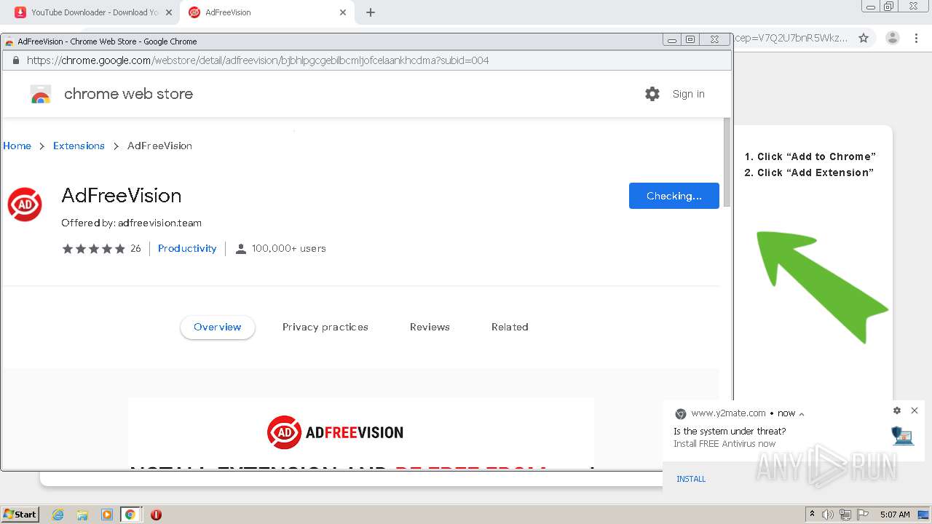Open the Productivity category link
The image size is (932, 524).
point(187,249)
